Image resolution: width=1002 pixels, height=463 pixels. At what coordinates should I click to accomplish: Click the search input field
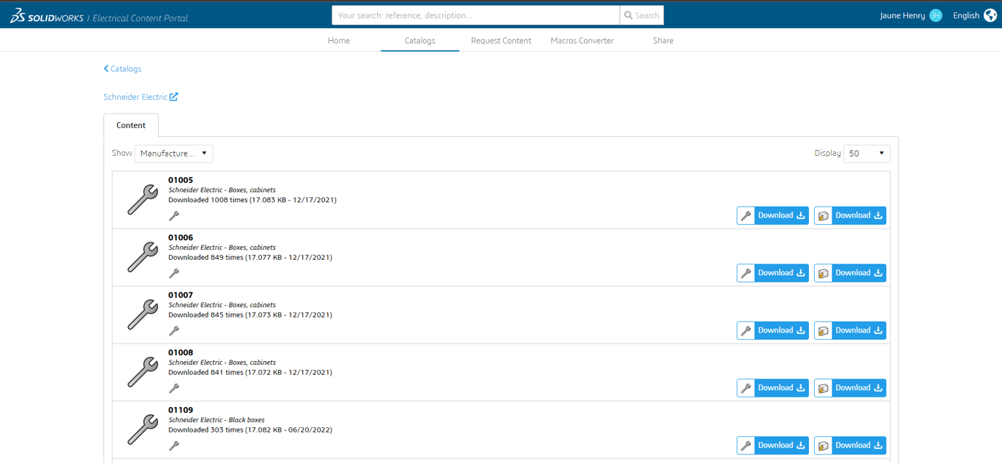(x=476, y=15)
